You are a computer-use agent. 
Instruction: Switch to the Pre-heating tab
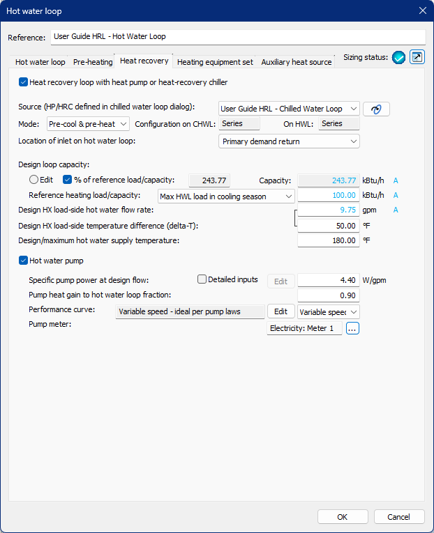tap(93, 62)
